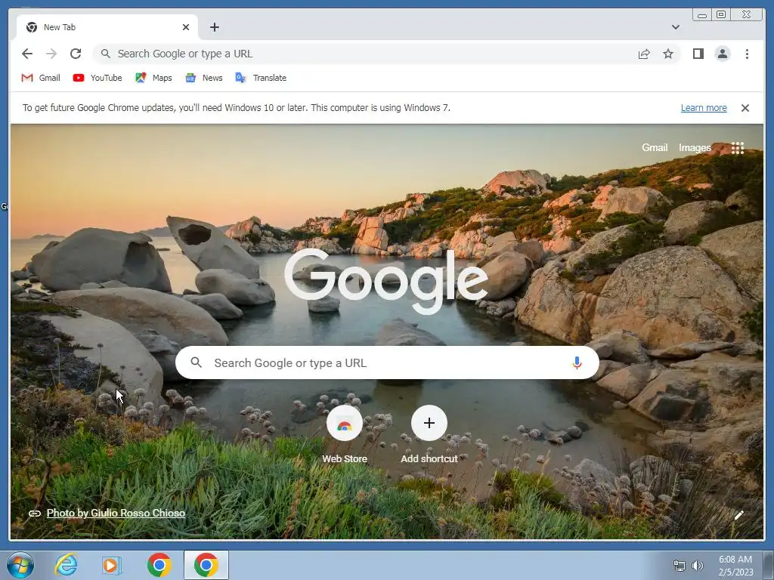Start voice search with microphone icon
The height and width of the screenshot is (580, 774).
pos(577,363)
